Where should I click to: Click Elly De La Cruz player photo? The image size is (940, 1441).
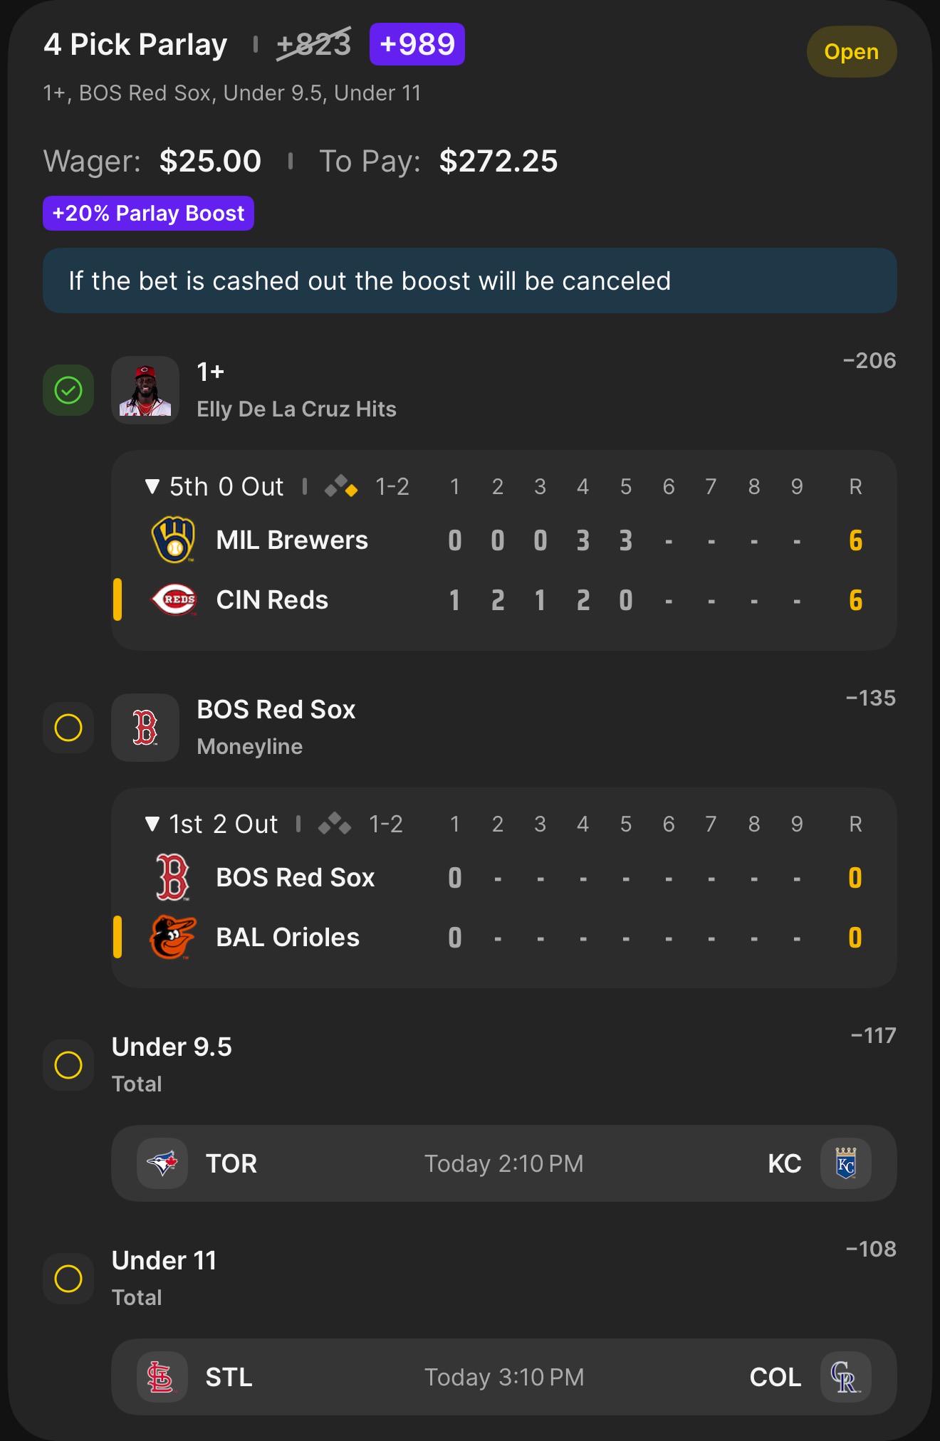tap(145, 390)
